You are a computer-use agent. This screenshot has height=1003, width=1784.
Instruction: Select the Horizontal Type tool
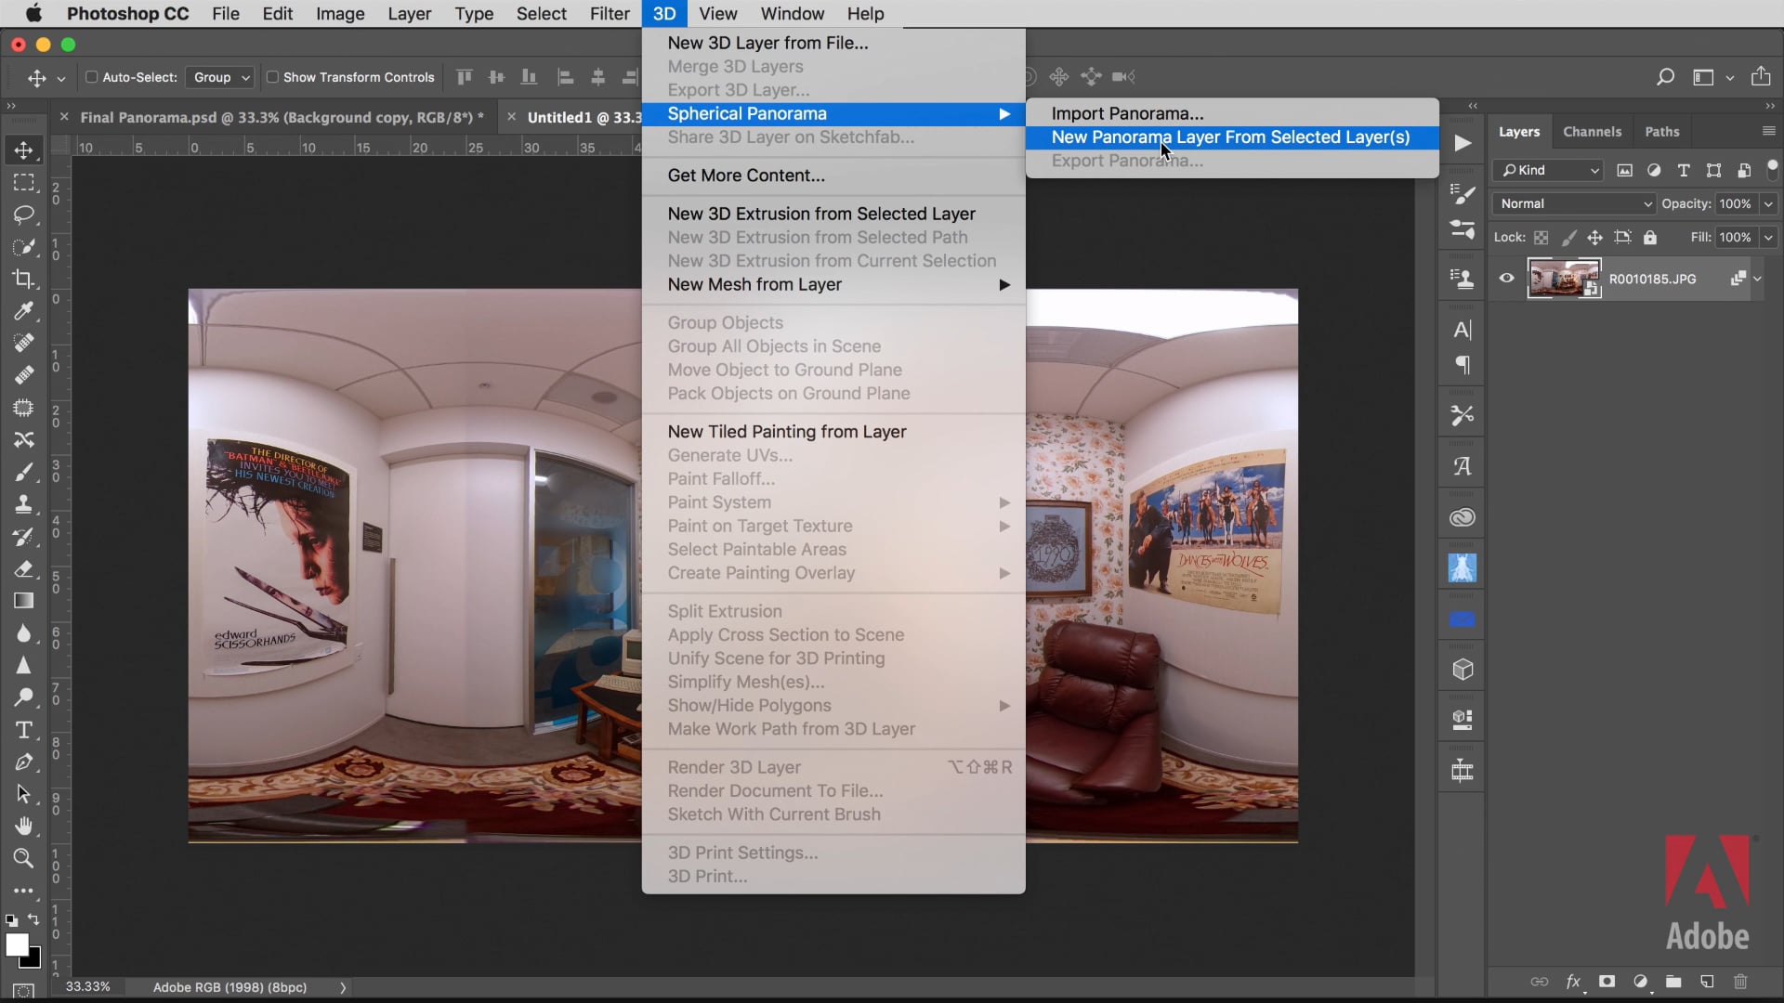pyautogui.click(x=24, y=730)
